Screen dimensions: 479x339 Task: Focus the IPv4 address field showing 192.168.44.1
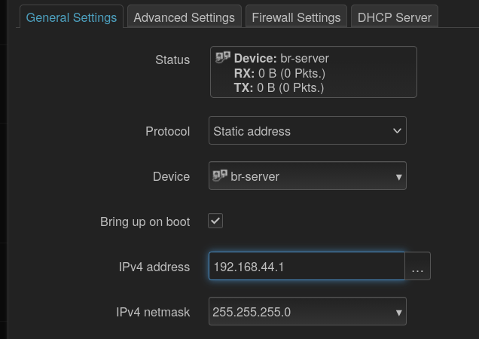(307, 266)
